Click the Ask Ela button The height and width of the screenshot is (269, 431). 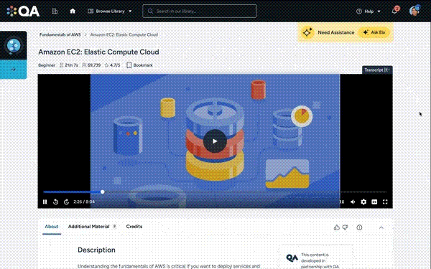click(x=374, y=32)
